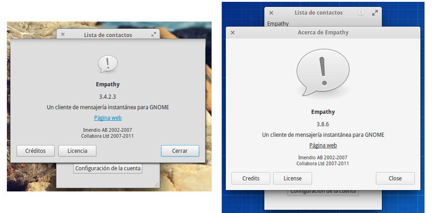Click the Credits button in Acerca de Empathy
436x213 pixels.
coord(251,178)
